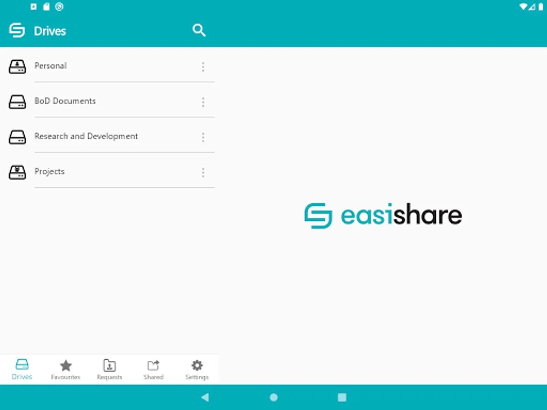
Task: Tap the Android back navigation button
Action: click(205, 397)
